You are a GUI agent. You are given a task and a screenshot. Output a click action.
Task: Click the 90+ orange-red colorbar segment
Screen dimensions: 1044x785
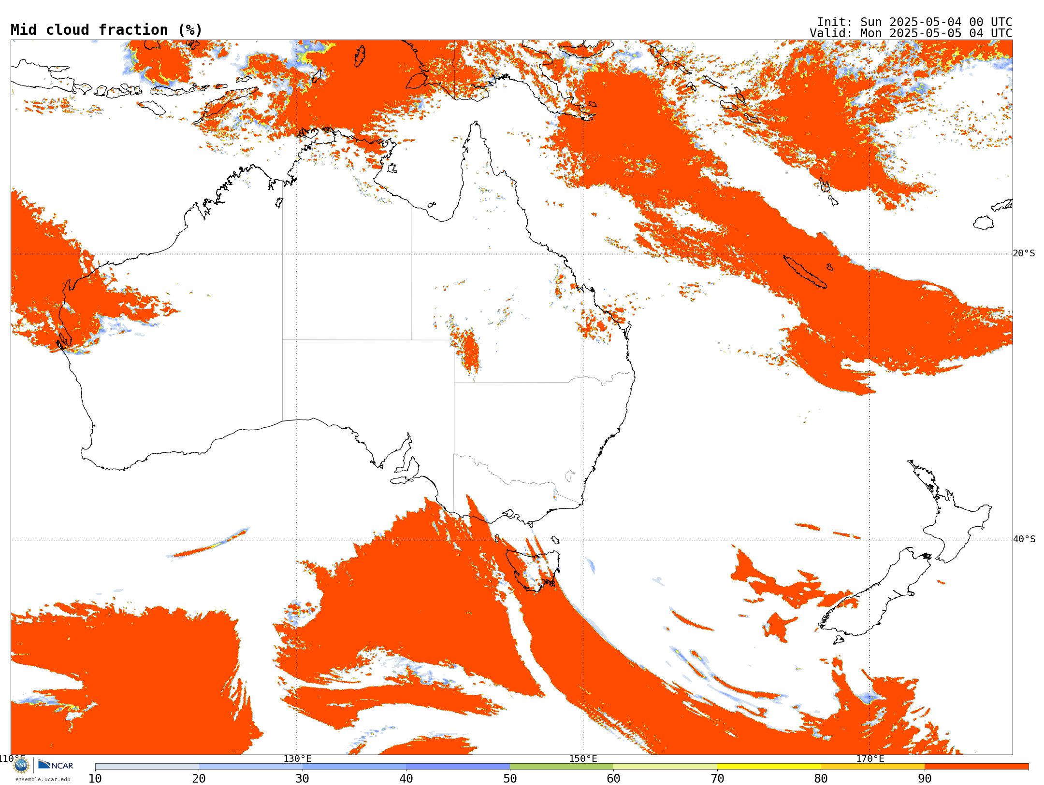pyautogui.click(x=976, y=767)
